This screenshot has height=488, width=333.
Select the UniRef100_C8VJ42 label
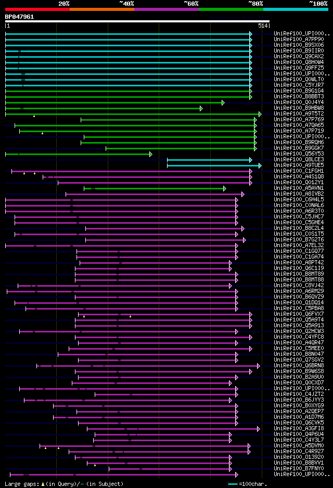point(299,286)
